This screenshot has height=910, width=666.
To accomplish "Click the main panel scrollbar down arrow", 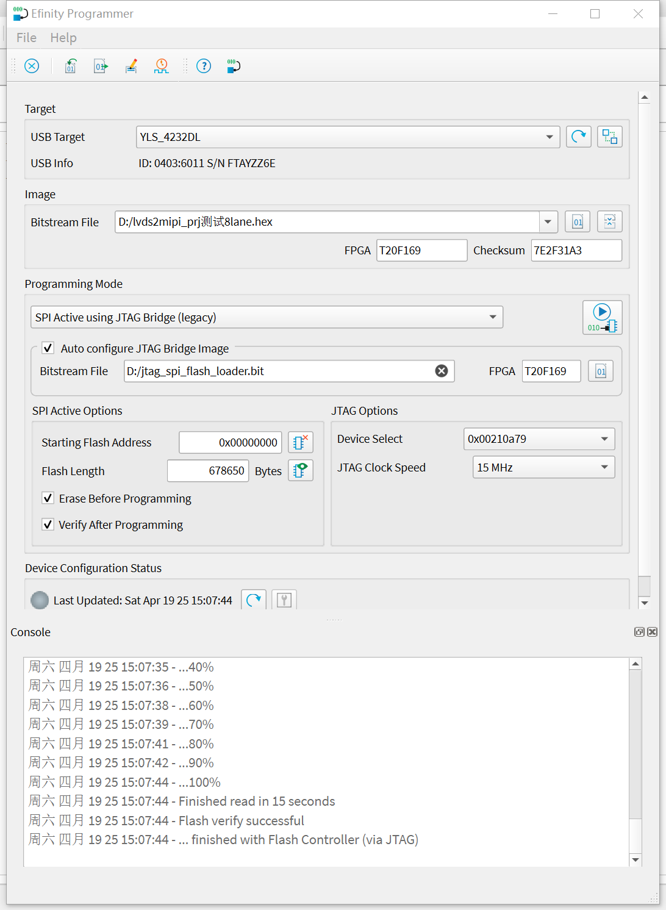I will tap(644, 603).
